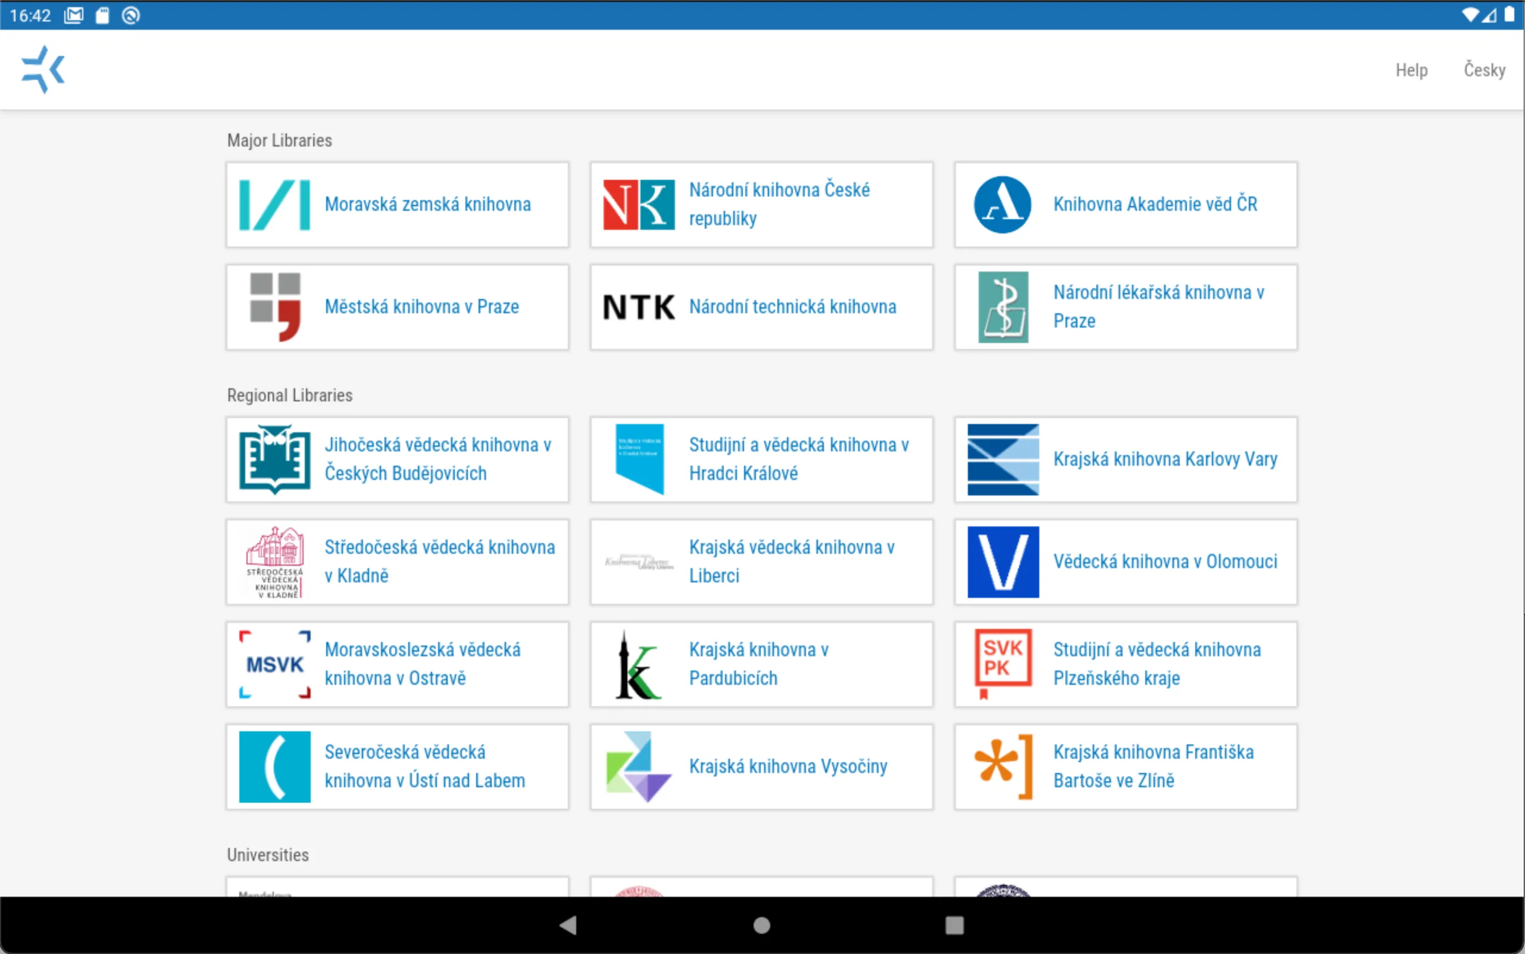Click the Vysočina colorful triangles logo
This screenshot has height=954, width=1525.
point(638,766)
